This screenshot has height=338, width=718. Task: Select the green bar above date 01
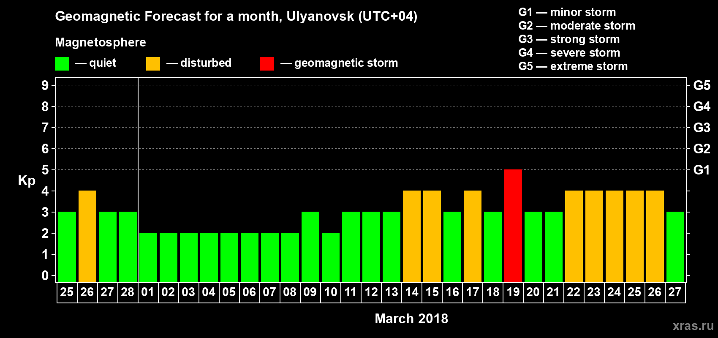point(148,257)
